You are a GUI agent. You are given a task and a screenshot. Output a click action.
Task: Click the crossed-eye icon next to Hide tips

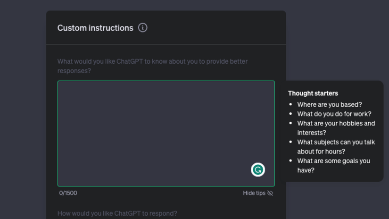pyautogui.click(x=270, y=193)
